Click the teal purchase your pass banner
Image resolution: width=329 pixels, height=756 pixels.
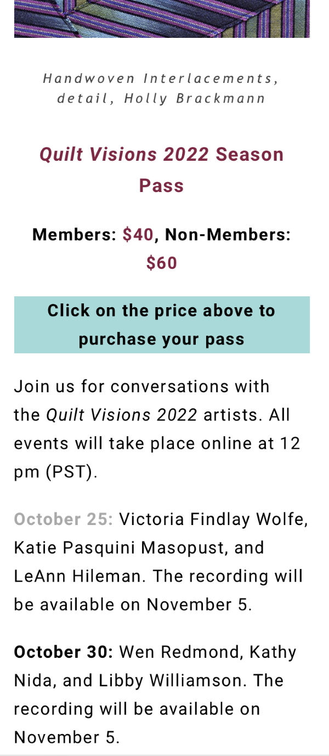click(x=162, y=325)
